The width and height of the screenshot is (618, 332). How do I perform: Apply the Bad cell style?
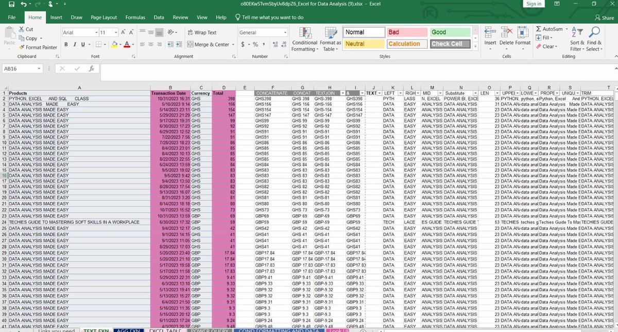click(406, 32)
